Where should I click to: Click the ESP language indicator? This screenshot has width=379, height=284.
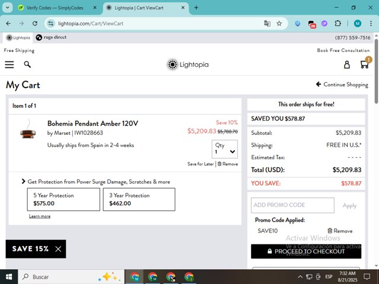329,277
